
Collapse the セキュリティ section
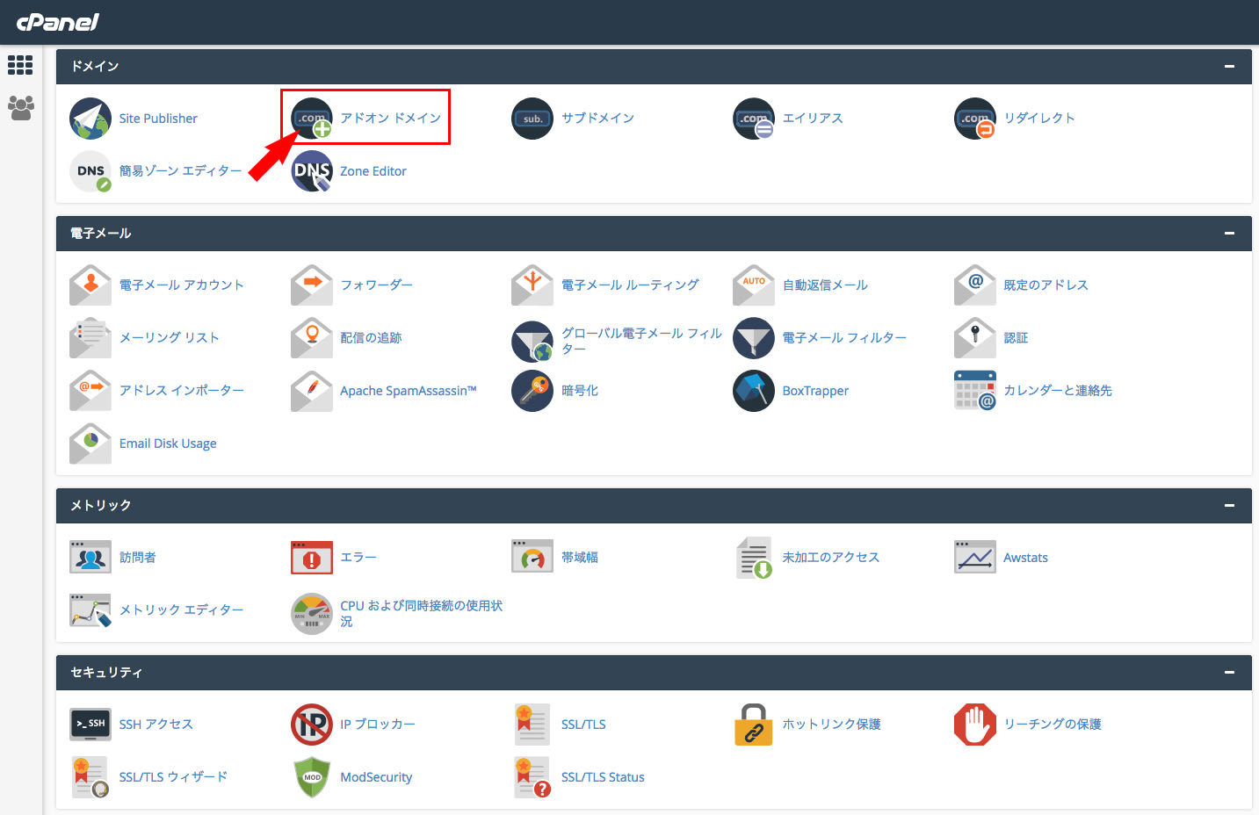[1229, 672]
